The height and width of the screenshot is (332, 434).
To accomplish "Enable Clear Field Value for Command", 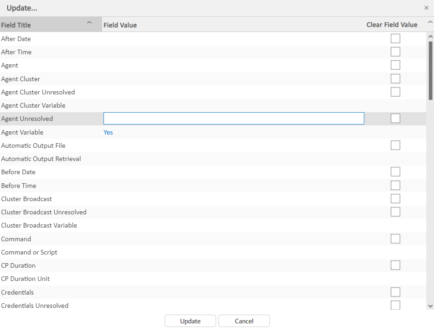I will click(x=395, y=239).
